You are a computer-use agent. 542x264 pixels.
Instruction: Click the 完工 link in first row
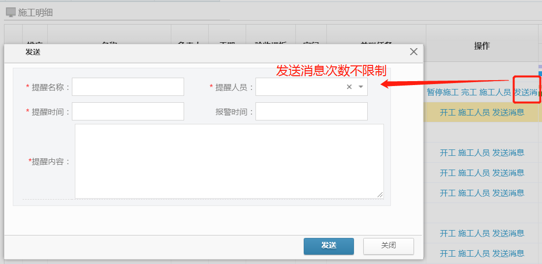[x=469, y=92]
